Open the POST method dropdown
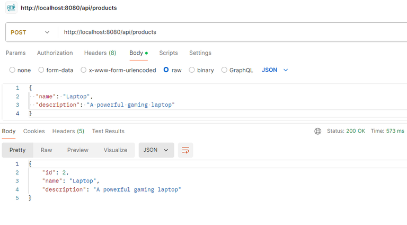The height and width of the screenshot is (225, 407). [x=31, y=32]
